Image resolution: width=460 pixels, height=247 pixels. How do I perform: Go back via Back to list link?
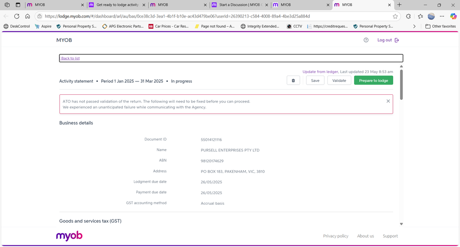pos(70,58)
